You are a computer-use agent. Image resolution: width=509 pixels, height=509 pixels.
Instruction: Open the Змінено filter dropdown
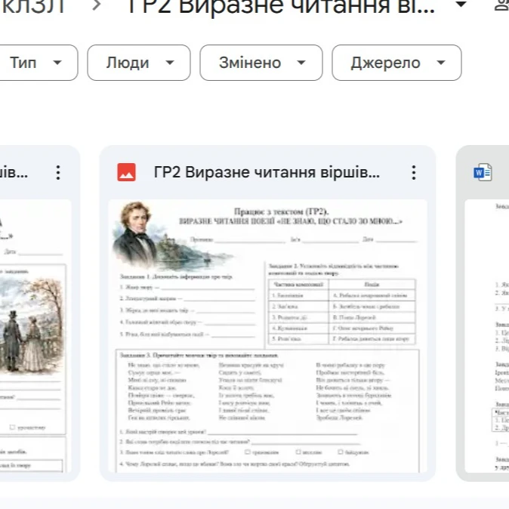(x=261, y=63)
